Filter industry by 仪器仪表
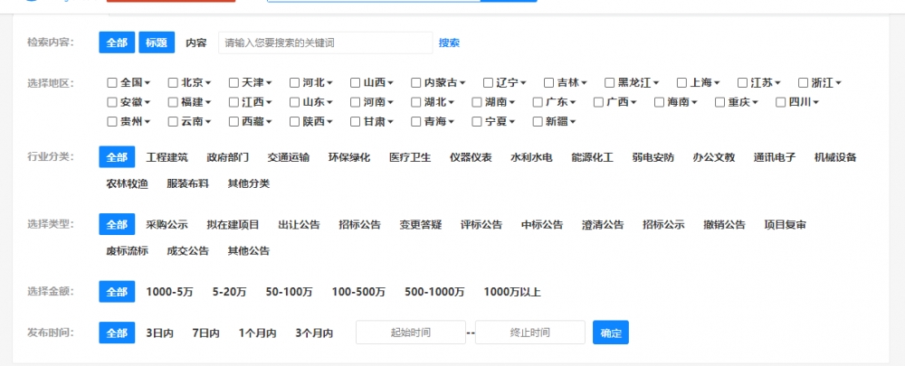 click(471, 157)
